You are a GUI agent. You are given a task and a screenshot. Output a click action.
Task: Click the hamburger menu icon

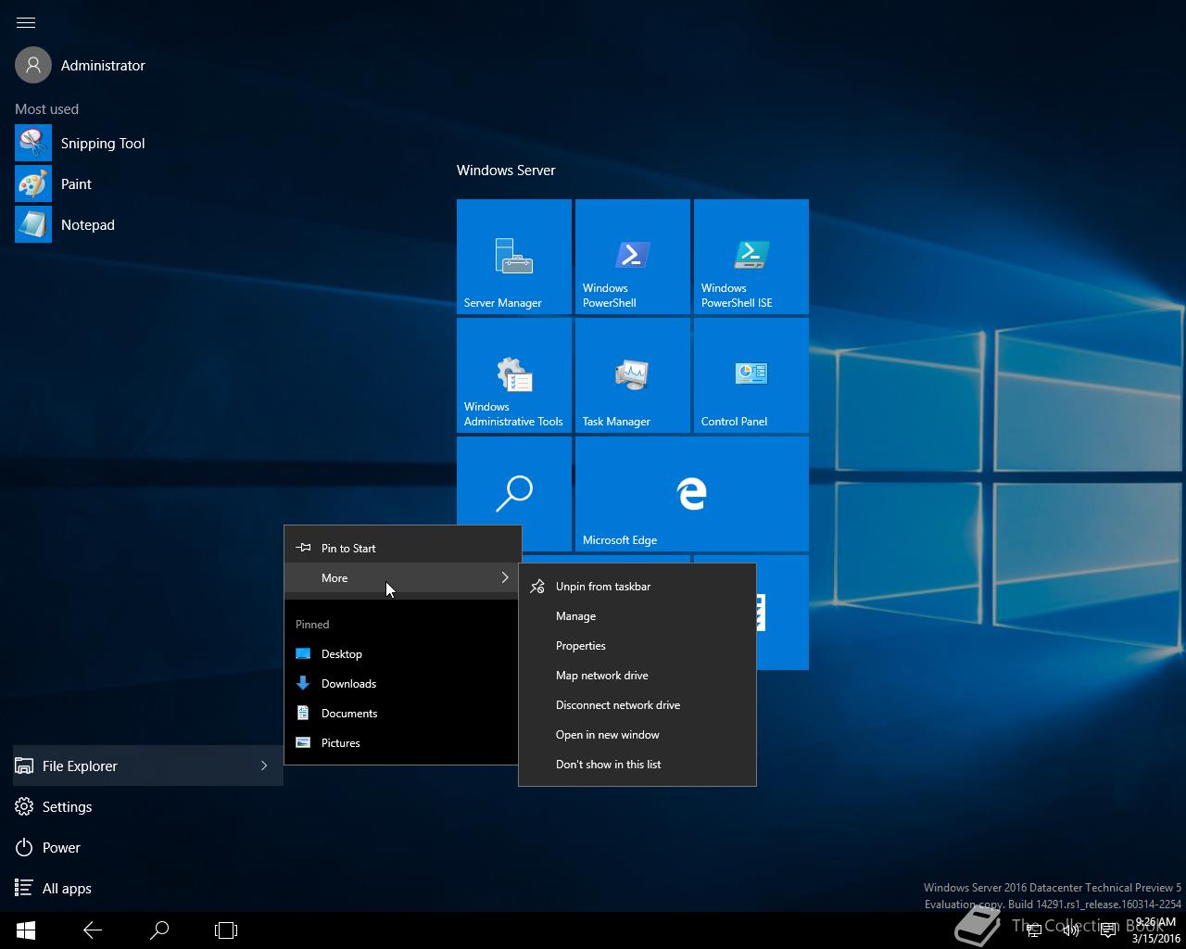pos(26,22)
